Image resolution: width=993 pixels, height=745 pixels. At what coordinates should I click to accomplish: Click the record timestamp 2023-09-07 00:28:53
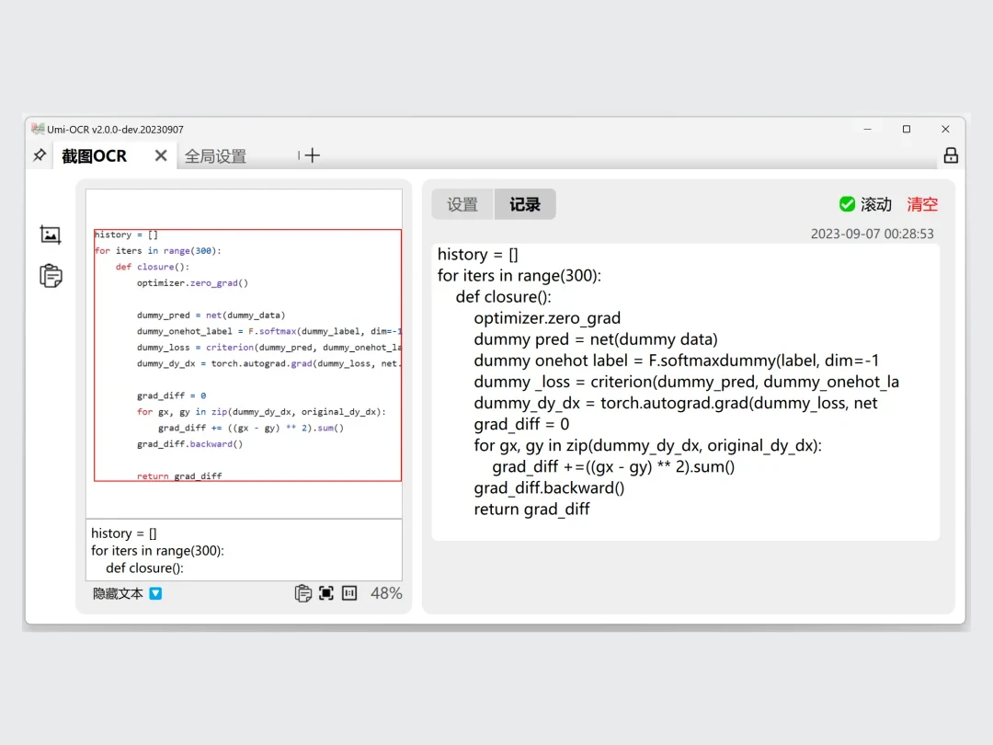point(872,234)
